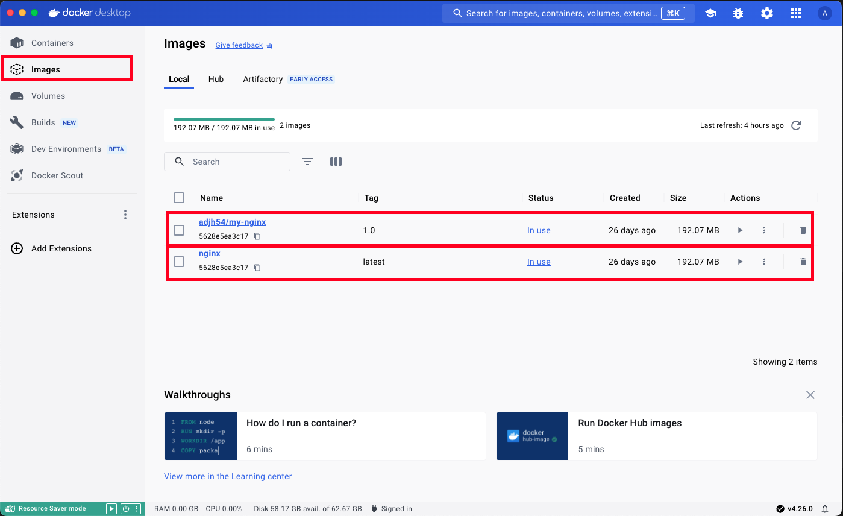Delete the adjh54/my-nginx image
Image resolution: width=843 pixels, height=516 pixels.
(x=803, y=230)
